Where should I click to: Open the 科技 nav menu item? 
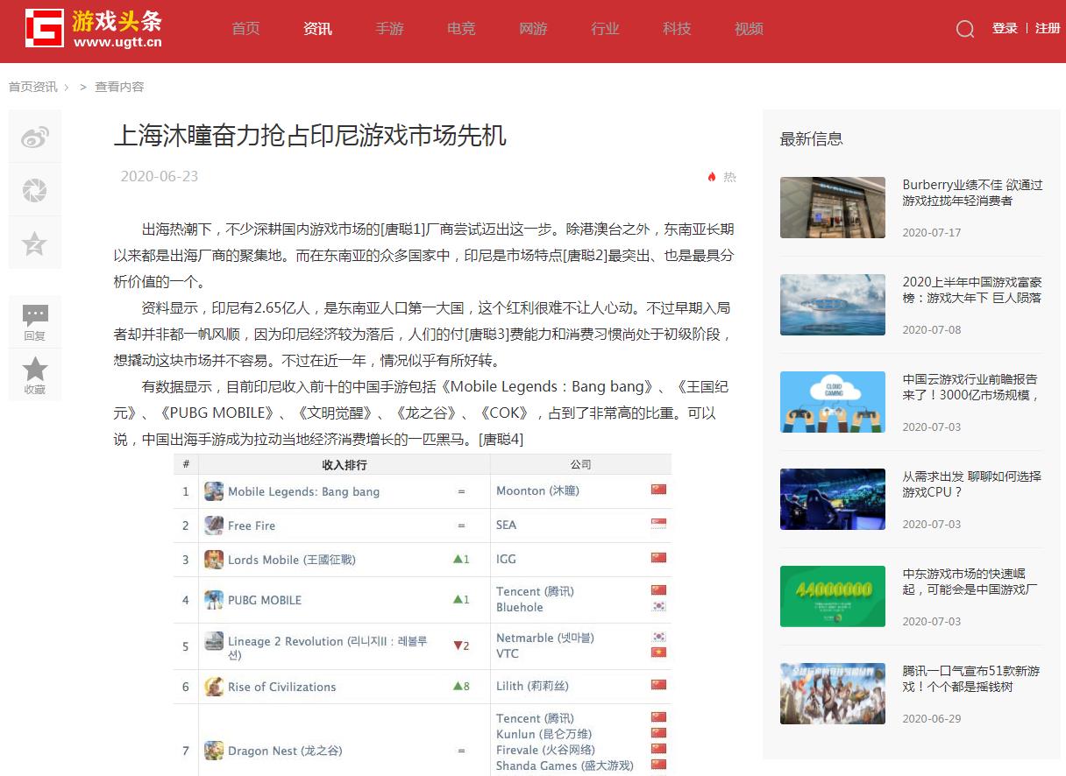(x=677, y=29)
